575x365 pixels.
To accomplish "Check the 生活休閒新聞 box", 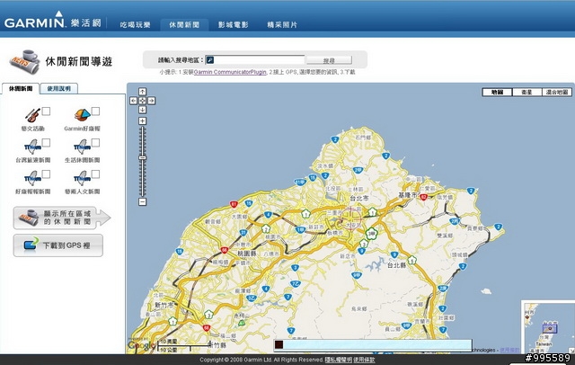I will pos(95,143).
